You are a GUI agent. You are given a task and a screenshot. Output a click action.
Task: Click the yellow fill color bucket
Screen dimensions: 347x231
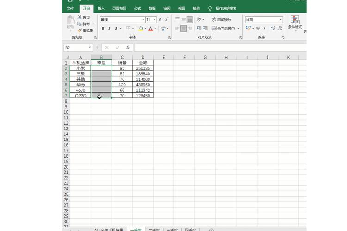pyautogui.click(x=141, y=29)
